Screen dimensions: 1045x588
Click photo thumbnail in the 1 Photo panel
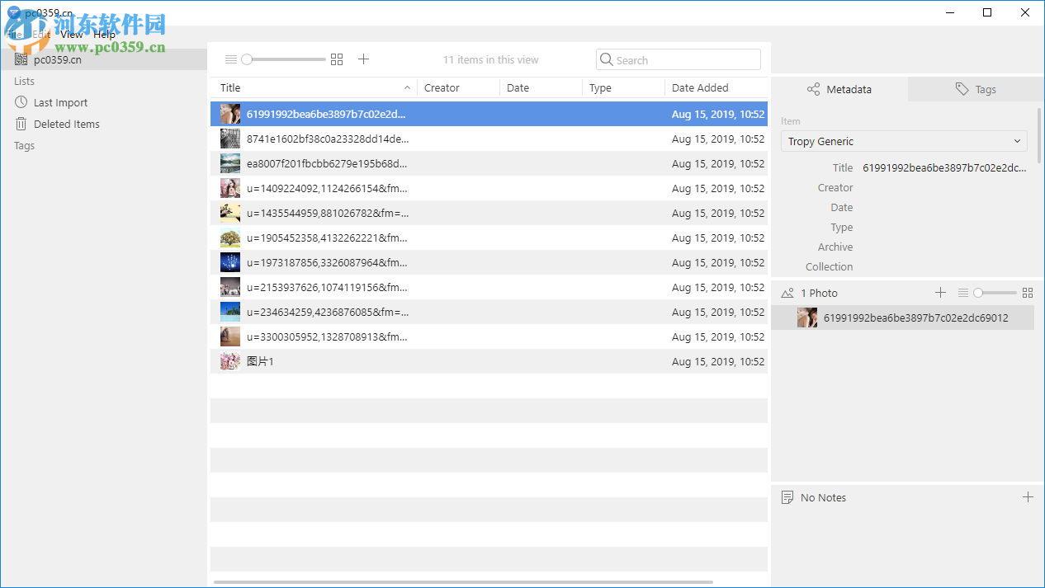click(x=807, y=318)
